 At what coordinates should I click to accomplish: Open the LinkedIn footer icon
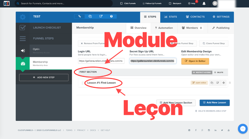pos(215,130)
